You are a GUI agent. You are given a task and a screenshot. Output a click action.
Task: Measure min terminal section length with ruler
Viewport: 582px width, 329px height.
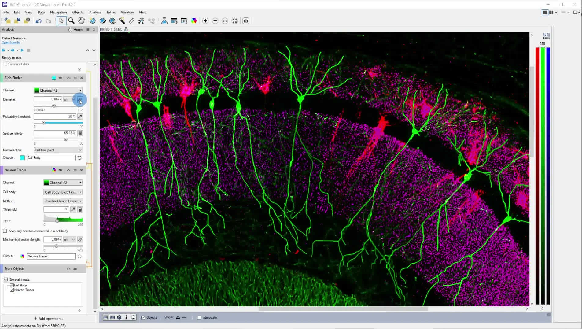(x=80, y=240)
